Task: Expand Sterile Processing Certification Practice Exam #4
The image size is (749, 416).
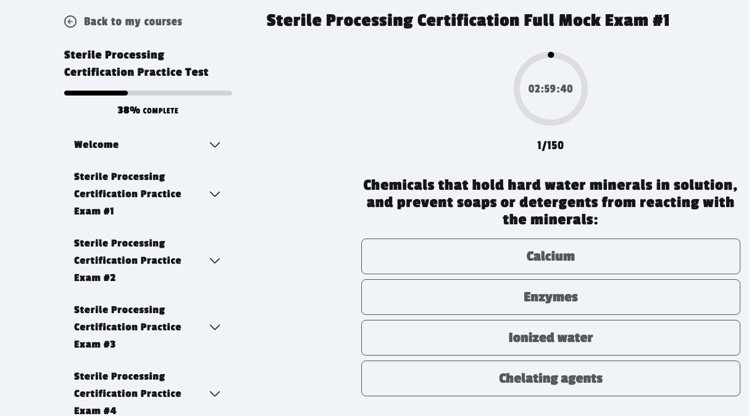Action: point(214,394)
